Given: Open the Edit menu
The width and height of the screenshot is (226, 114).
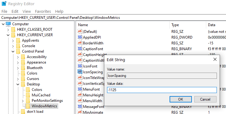Looking at the screenshot, I should 15,11.
